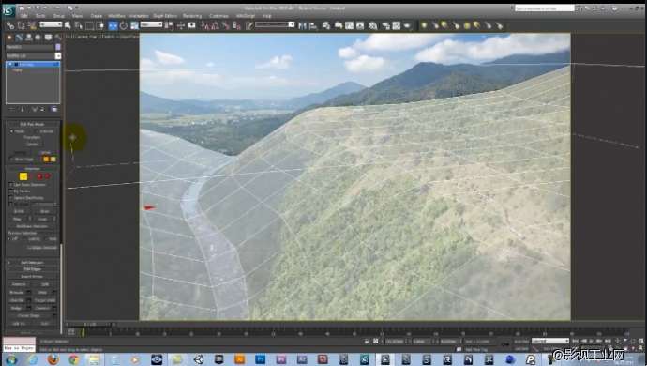
Task: Click the Mirror tool icon
Action: coord(302,25)
